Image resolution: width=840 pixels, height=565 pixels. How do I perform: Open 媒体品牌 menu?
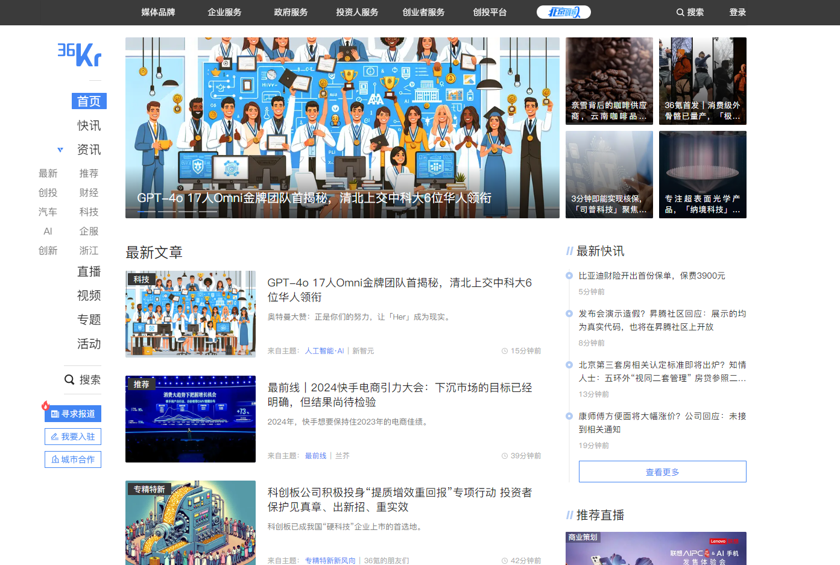[x=158, y=12]
